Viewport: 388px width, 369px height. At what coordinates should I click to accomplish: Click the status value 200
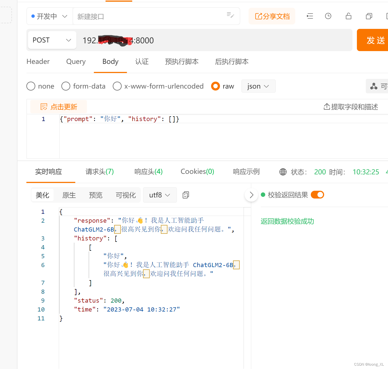pyautogui.click(x=320, y=172)
